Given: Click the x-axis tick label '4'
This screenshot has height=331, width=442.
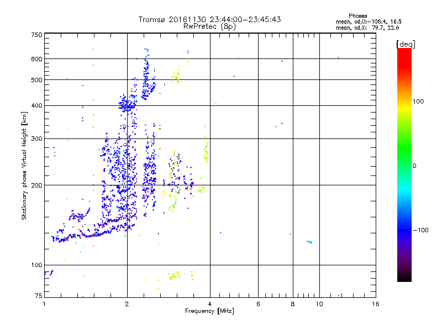Looking at the screenshot, I should 210,304.
